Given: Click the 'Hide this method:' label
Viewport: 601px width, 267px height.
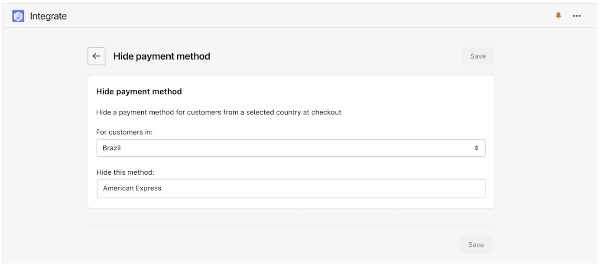Looking at the screenshot, I should tap(125, 173).
